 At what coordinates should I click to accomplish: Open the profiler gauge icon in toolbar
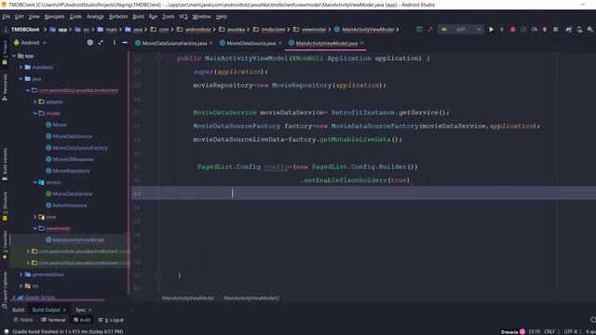point(534,29)
